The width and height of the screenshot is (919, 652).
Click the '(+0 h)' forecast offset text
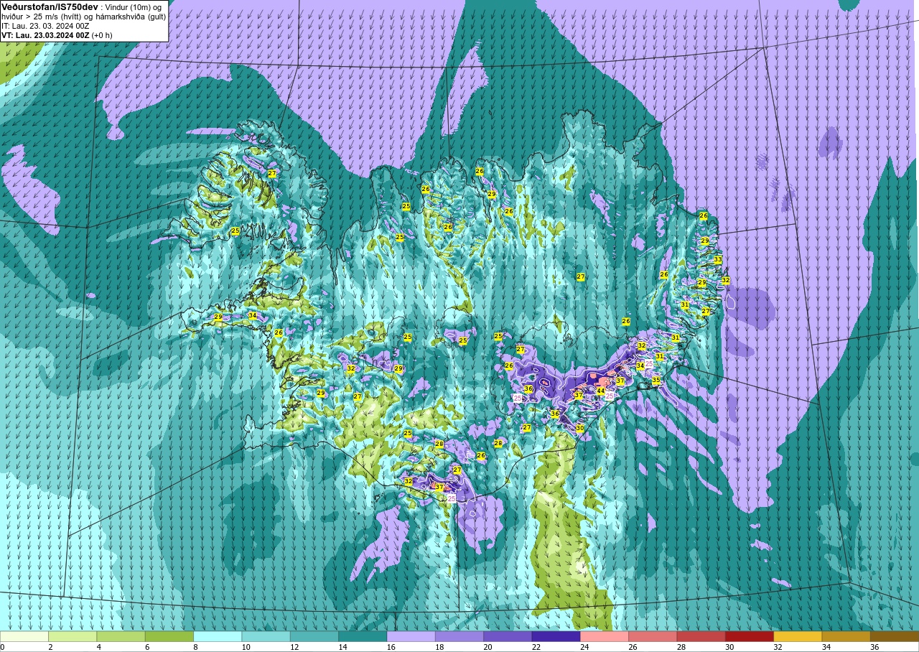[x=102, y=35]
